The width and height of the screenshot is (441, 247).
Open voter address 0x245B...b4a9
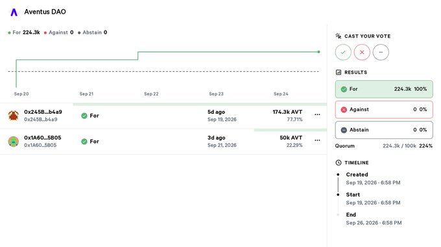coord(43,112)
